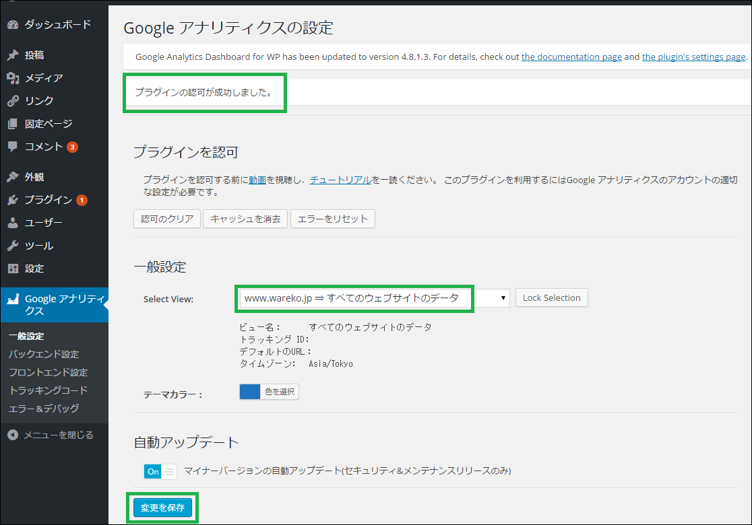Select the トラッキングコード submenu item
This screenshot has width=752, height=525.
click(48, 390)
